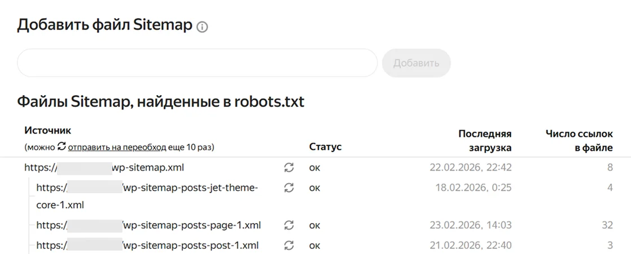Open the отправить на переобход link
631x254 pixels.
(x=117, y=147)
